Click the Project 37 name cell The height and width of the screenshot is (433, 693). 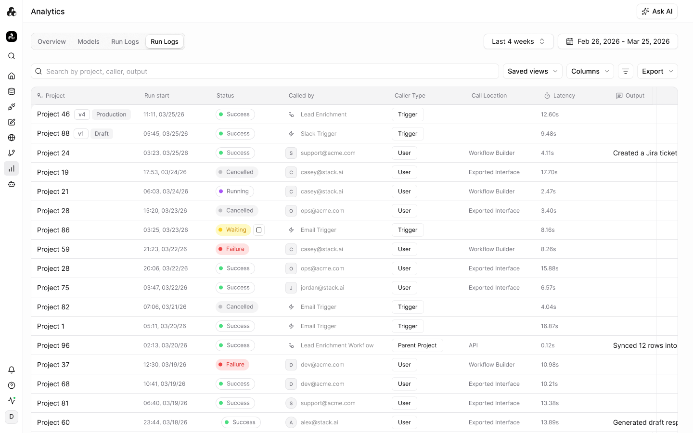click(x=53, y=365)
